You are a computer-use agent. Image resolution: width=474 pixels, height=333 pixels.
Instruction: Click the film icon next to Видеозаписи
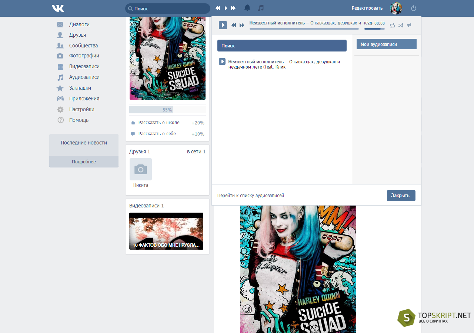tap(60, 67)
